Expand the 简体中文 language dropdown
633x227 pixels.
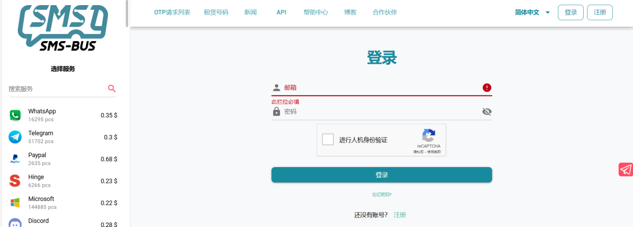(x=532, y=12)
